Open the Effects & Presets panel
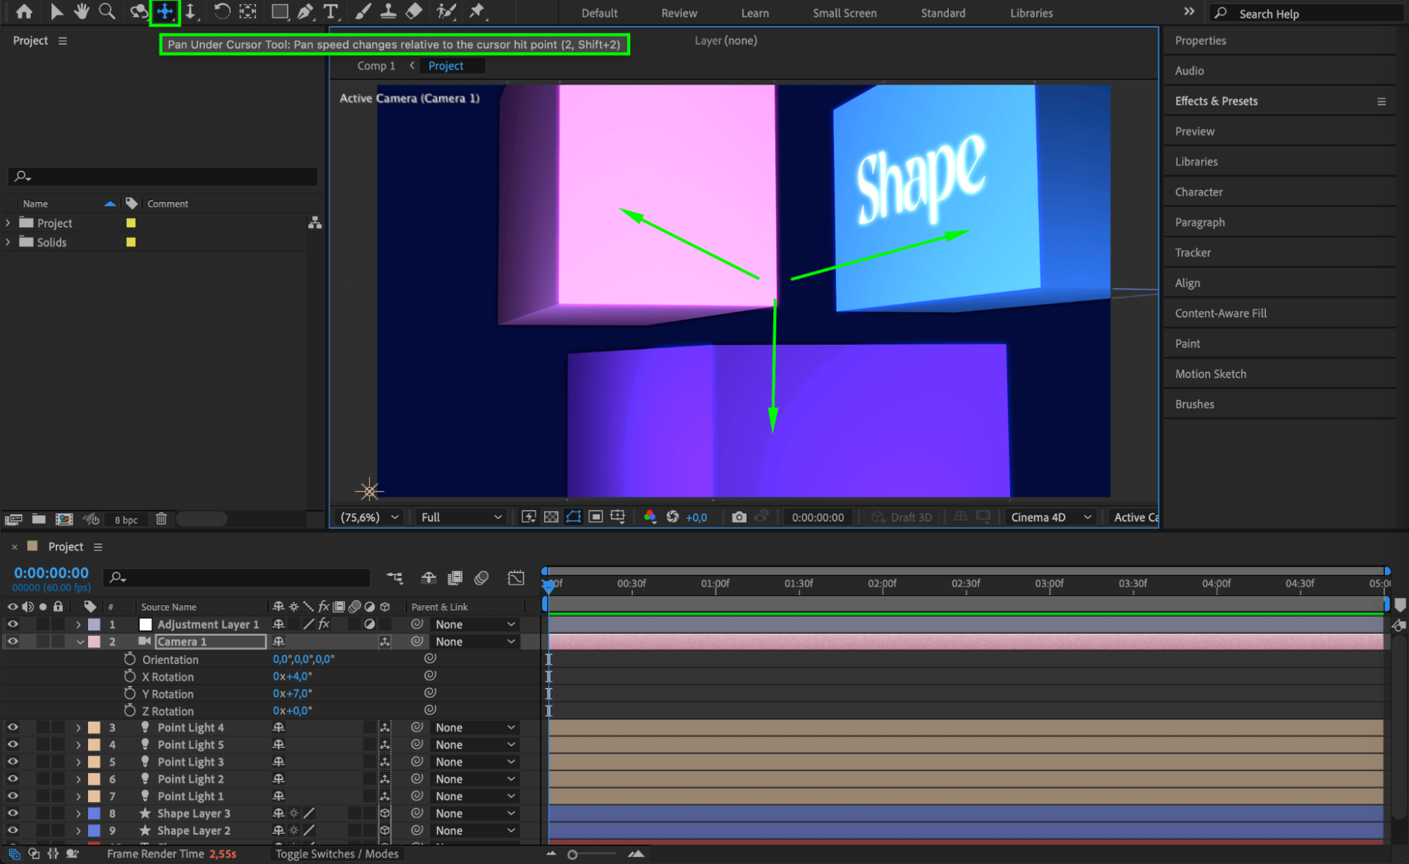Viewport: 1409px width, 864px height. click(1216, 101)
